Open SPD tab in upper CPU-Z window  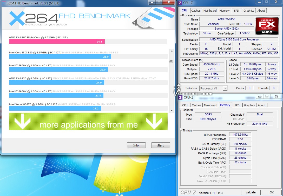(x=236, y=11)
